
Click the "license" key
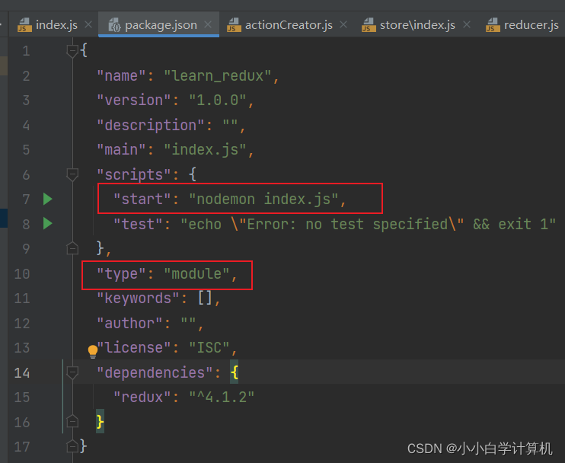[134, 348]
